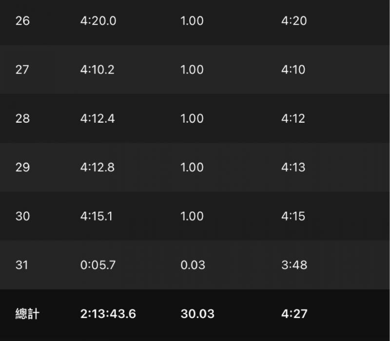
Task: Tap lap 30 time 4:15.1
Action: click(x=97, y=216)
